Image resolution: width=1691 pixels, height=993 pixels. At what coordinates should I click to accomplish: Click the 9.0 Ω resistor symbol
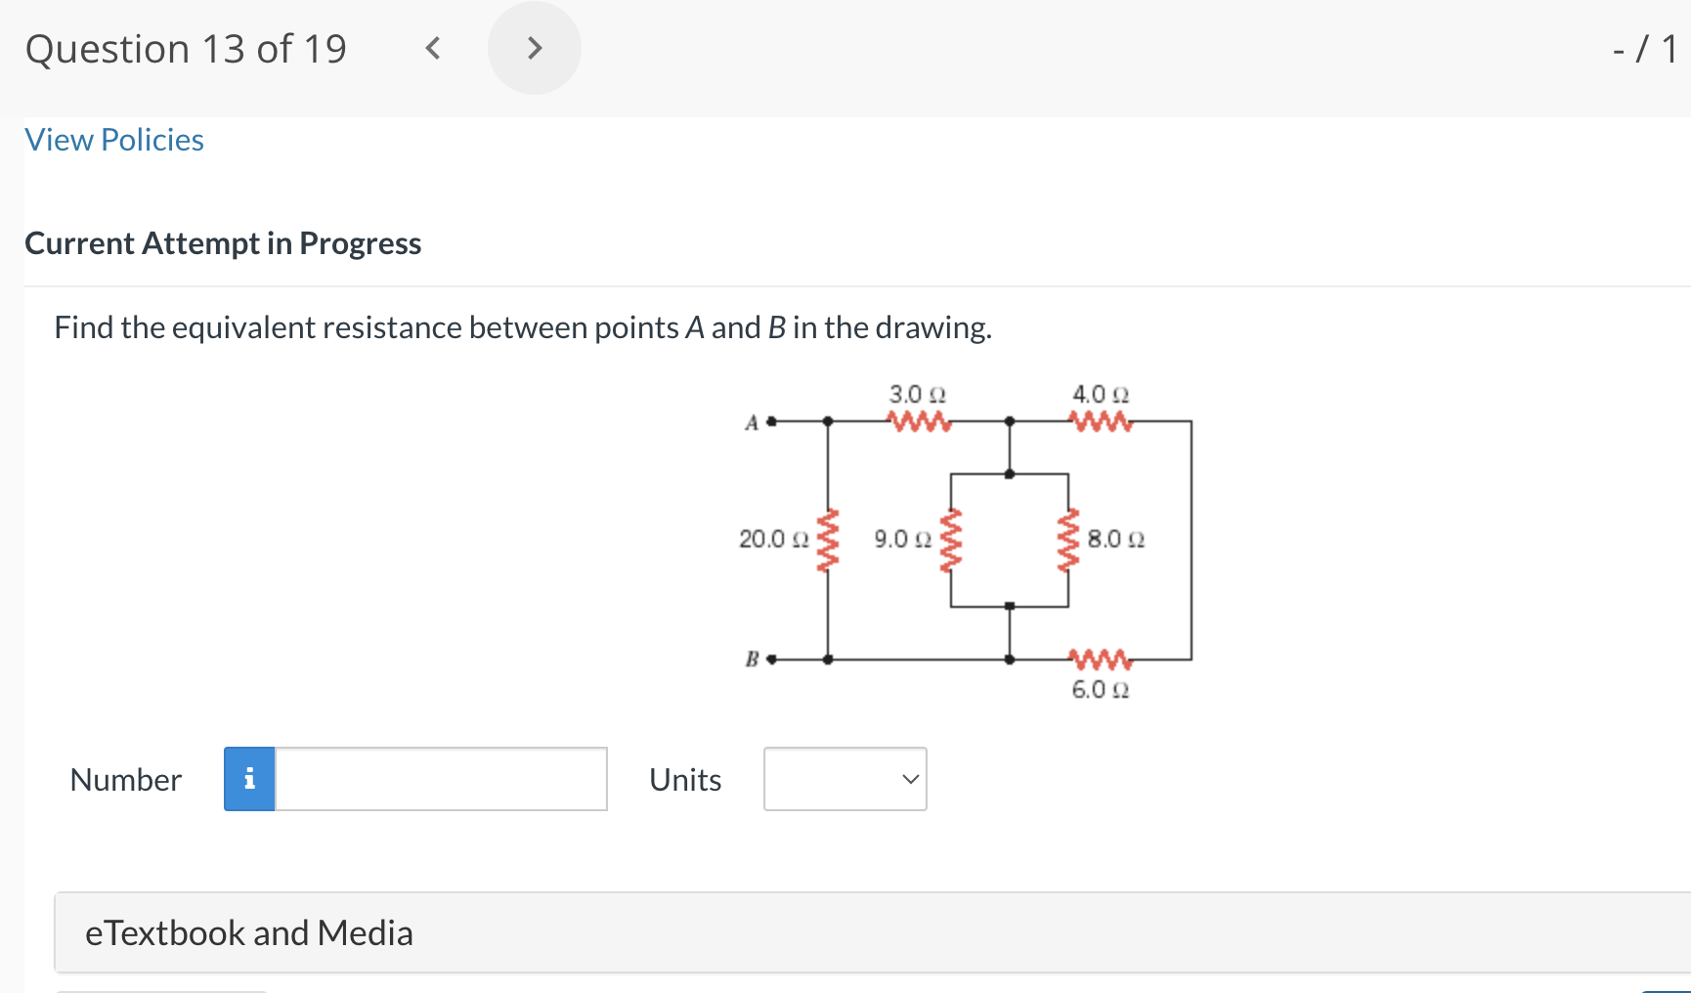pos(951,539)
